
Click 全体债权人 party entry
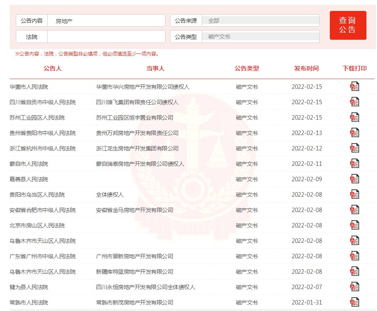[110, 195]
